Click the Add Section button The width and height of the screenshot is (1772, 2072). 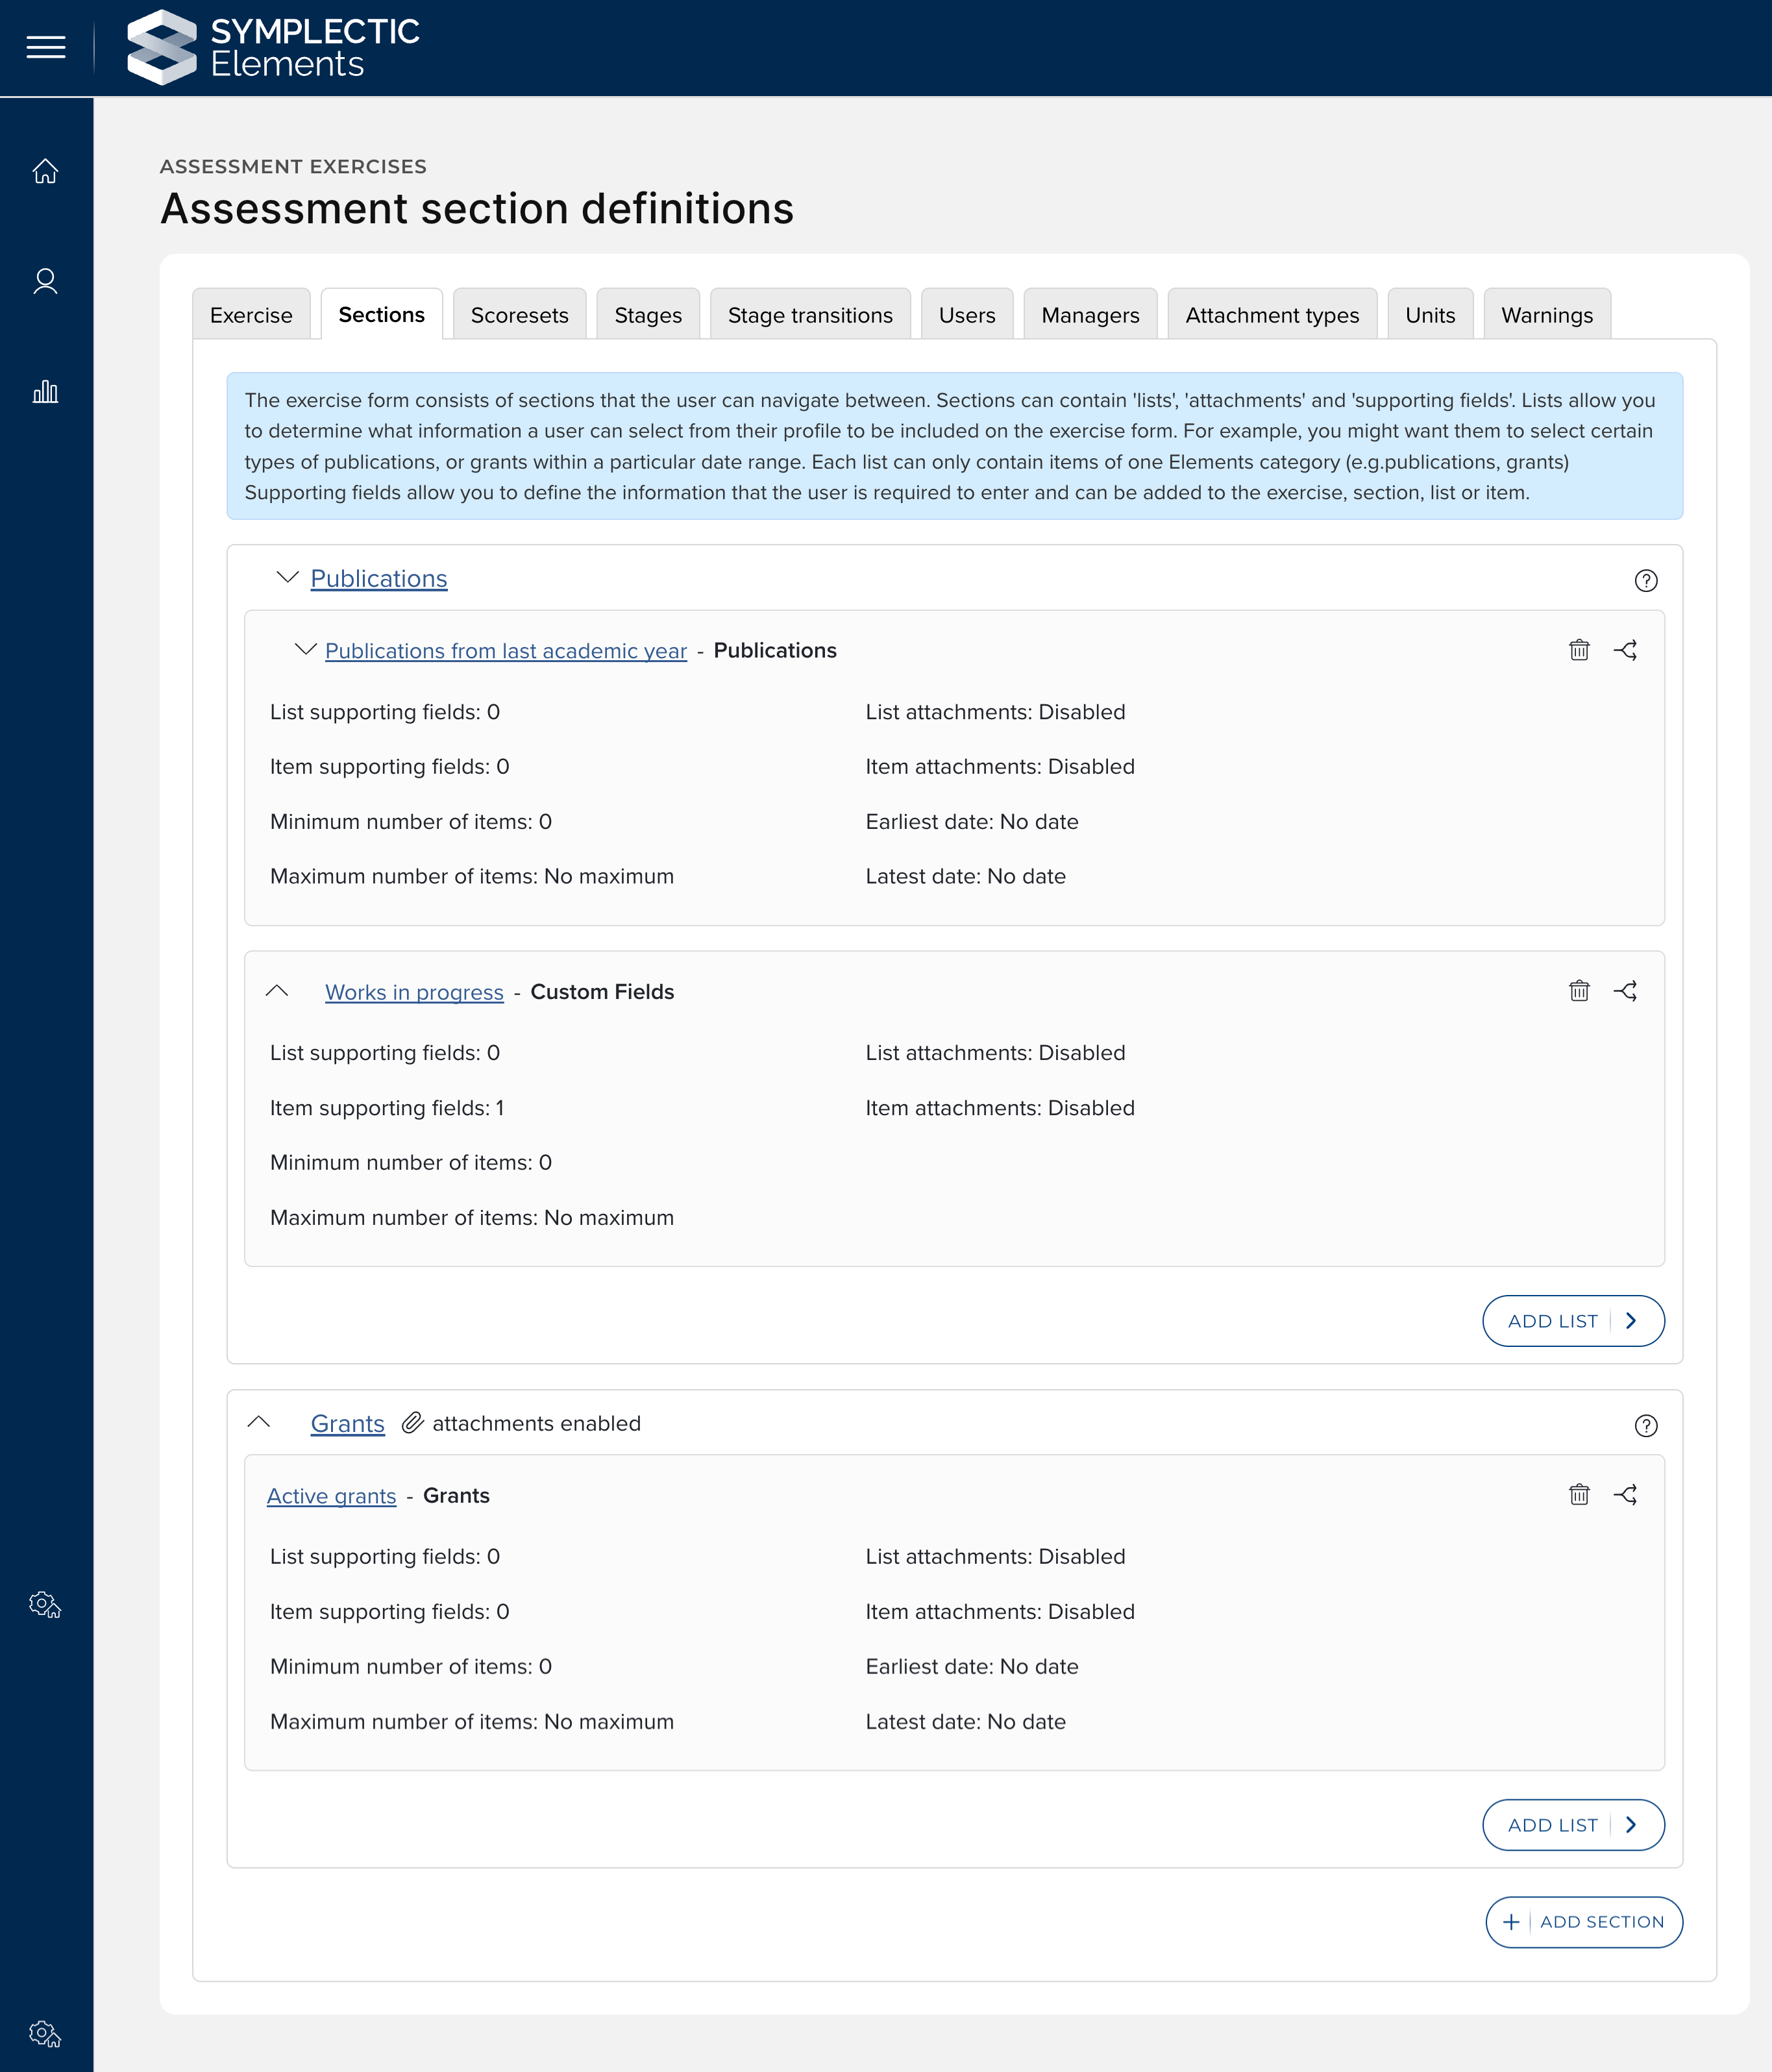coord(1584,1922)
